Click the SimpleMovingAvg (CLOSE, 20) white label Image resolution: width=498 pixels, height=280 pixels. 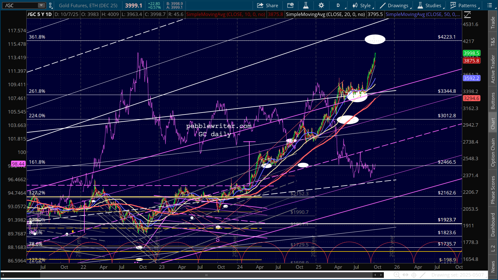click(326, 14)
